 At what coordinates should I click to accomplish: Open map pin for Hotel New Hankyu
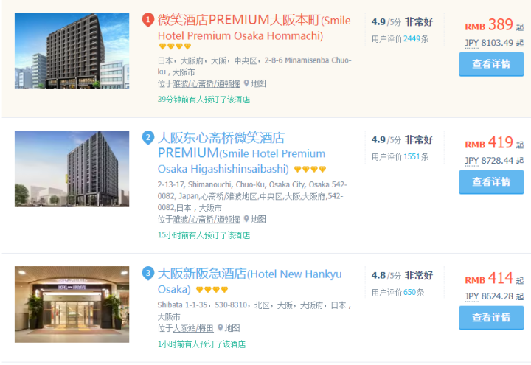coord(229,327)
